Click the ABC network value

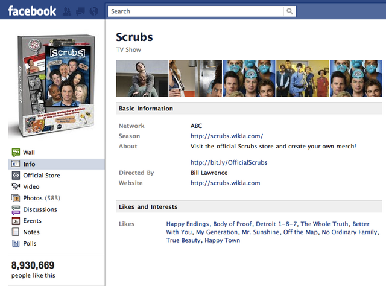196,126
